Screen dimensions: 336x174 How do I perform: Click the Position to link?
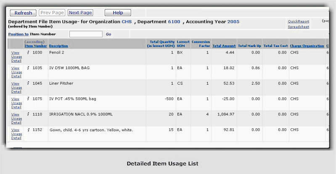click(19, 34)
